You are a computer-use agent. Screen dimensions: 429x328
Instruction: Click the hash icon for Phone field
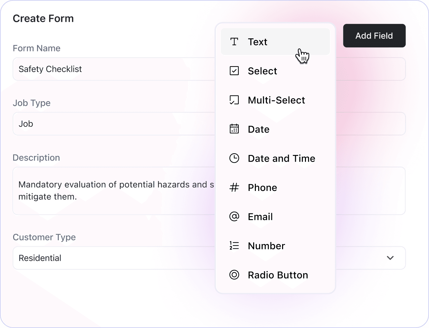(x=234, y=188)
